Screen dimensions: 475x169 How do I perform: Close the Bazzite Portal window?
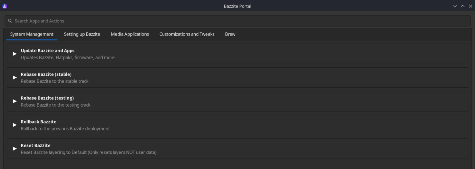pos(470,6)
